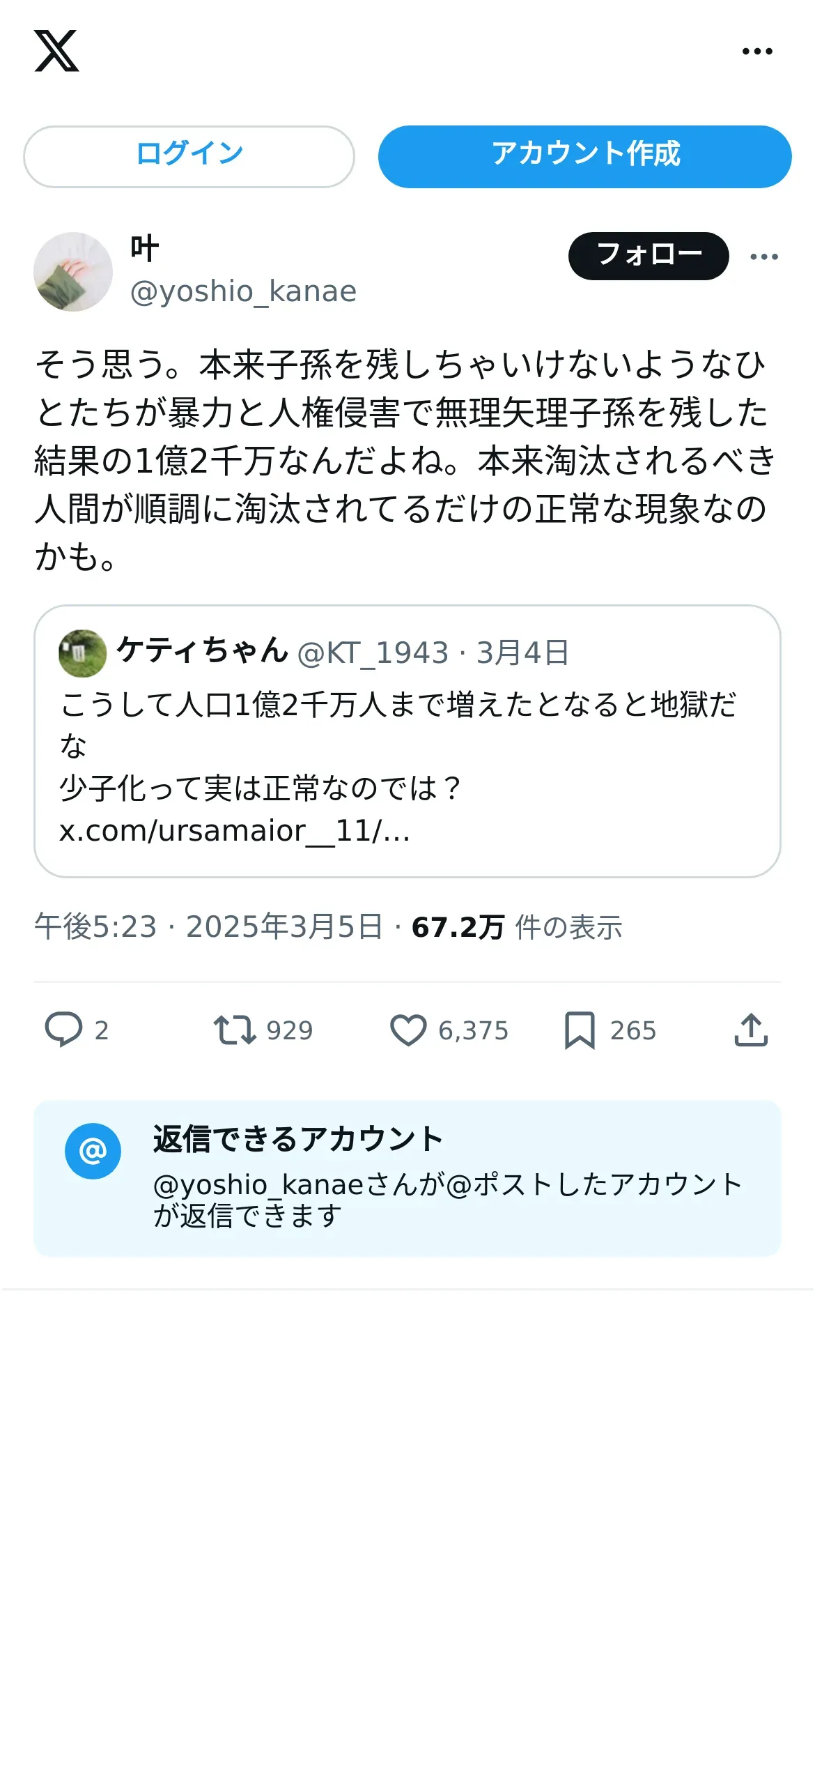This screenshot has height=1765, width=815.
Task: Click the X logo icon
Action: [56, 51]
